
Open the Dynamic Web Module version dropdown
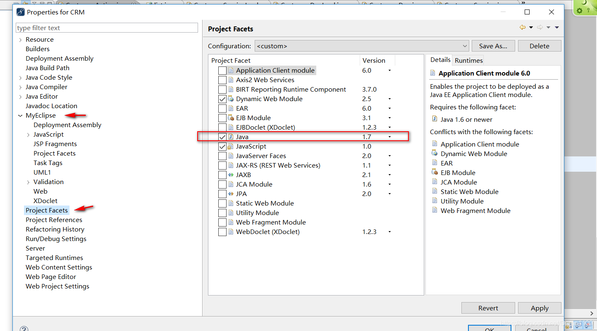(389, 99)
